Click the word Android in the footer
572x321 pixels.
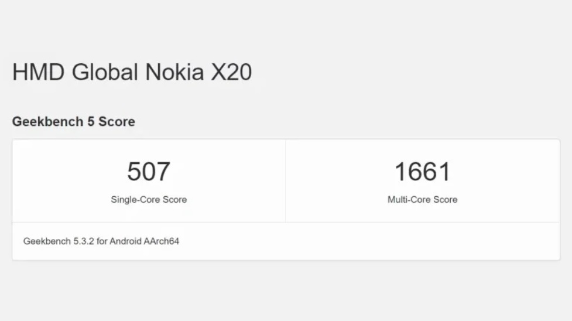click(126, 241)
